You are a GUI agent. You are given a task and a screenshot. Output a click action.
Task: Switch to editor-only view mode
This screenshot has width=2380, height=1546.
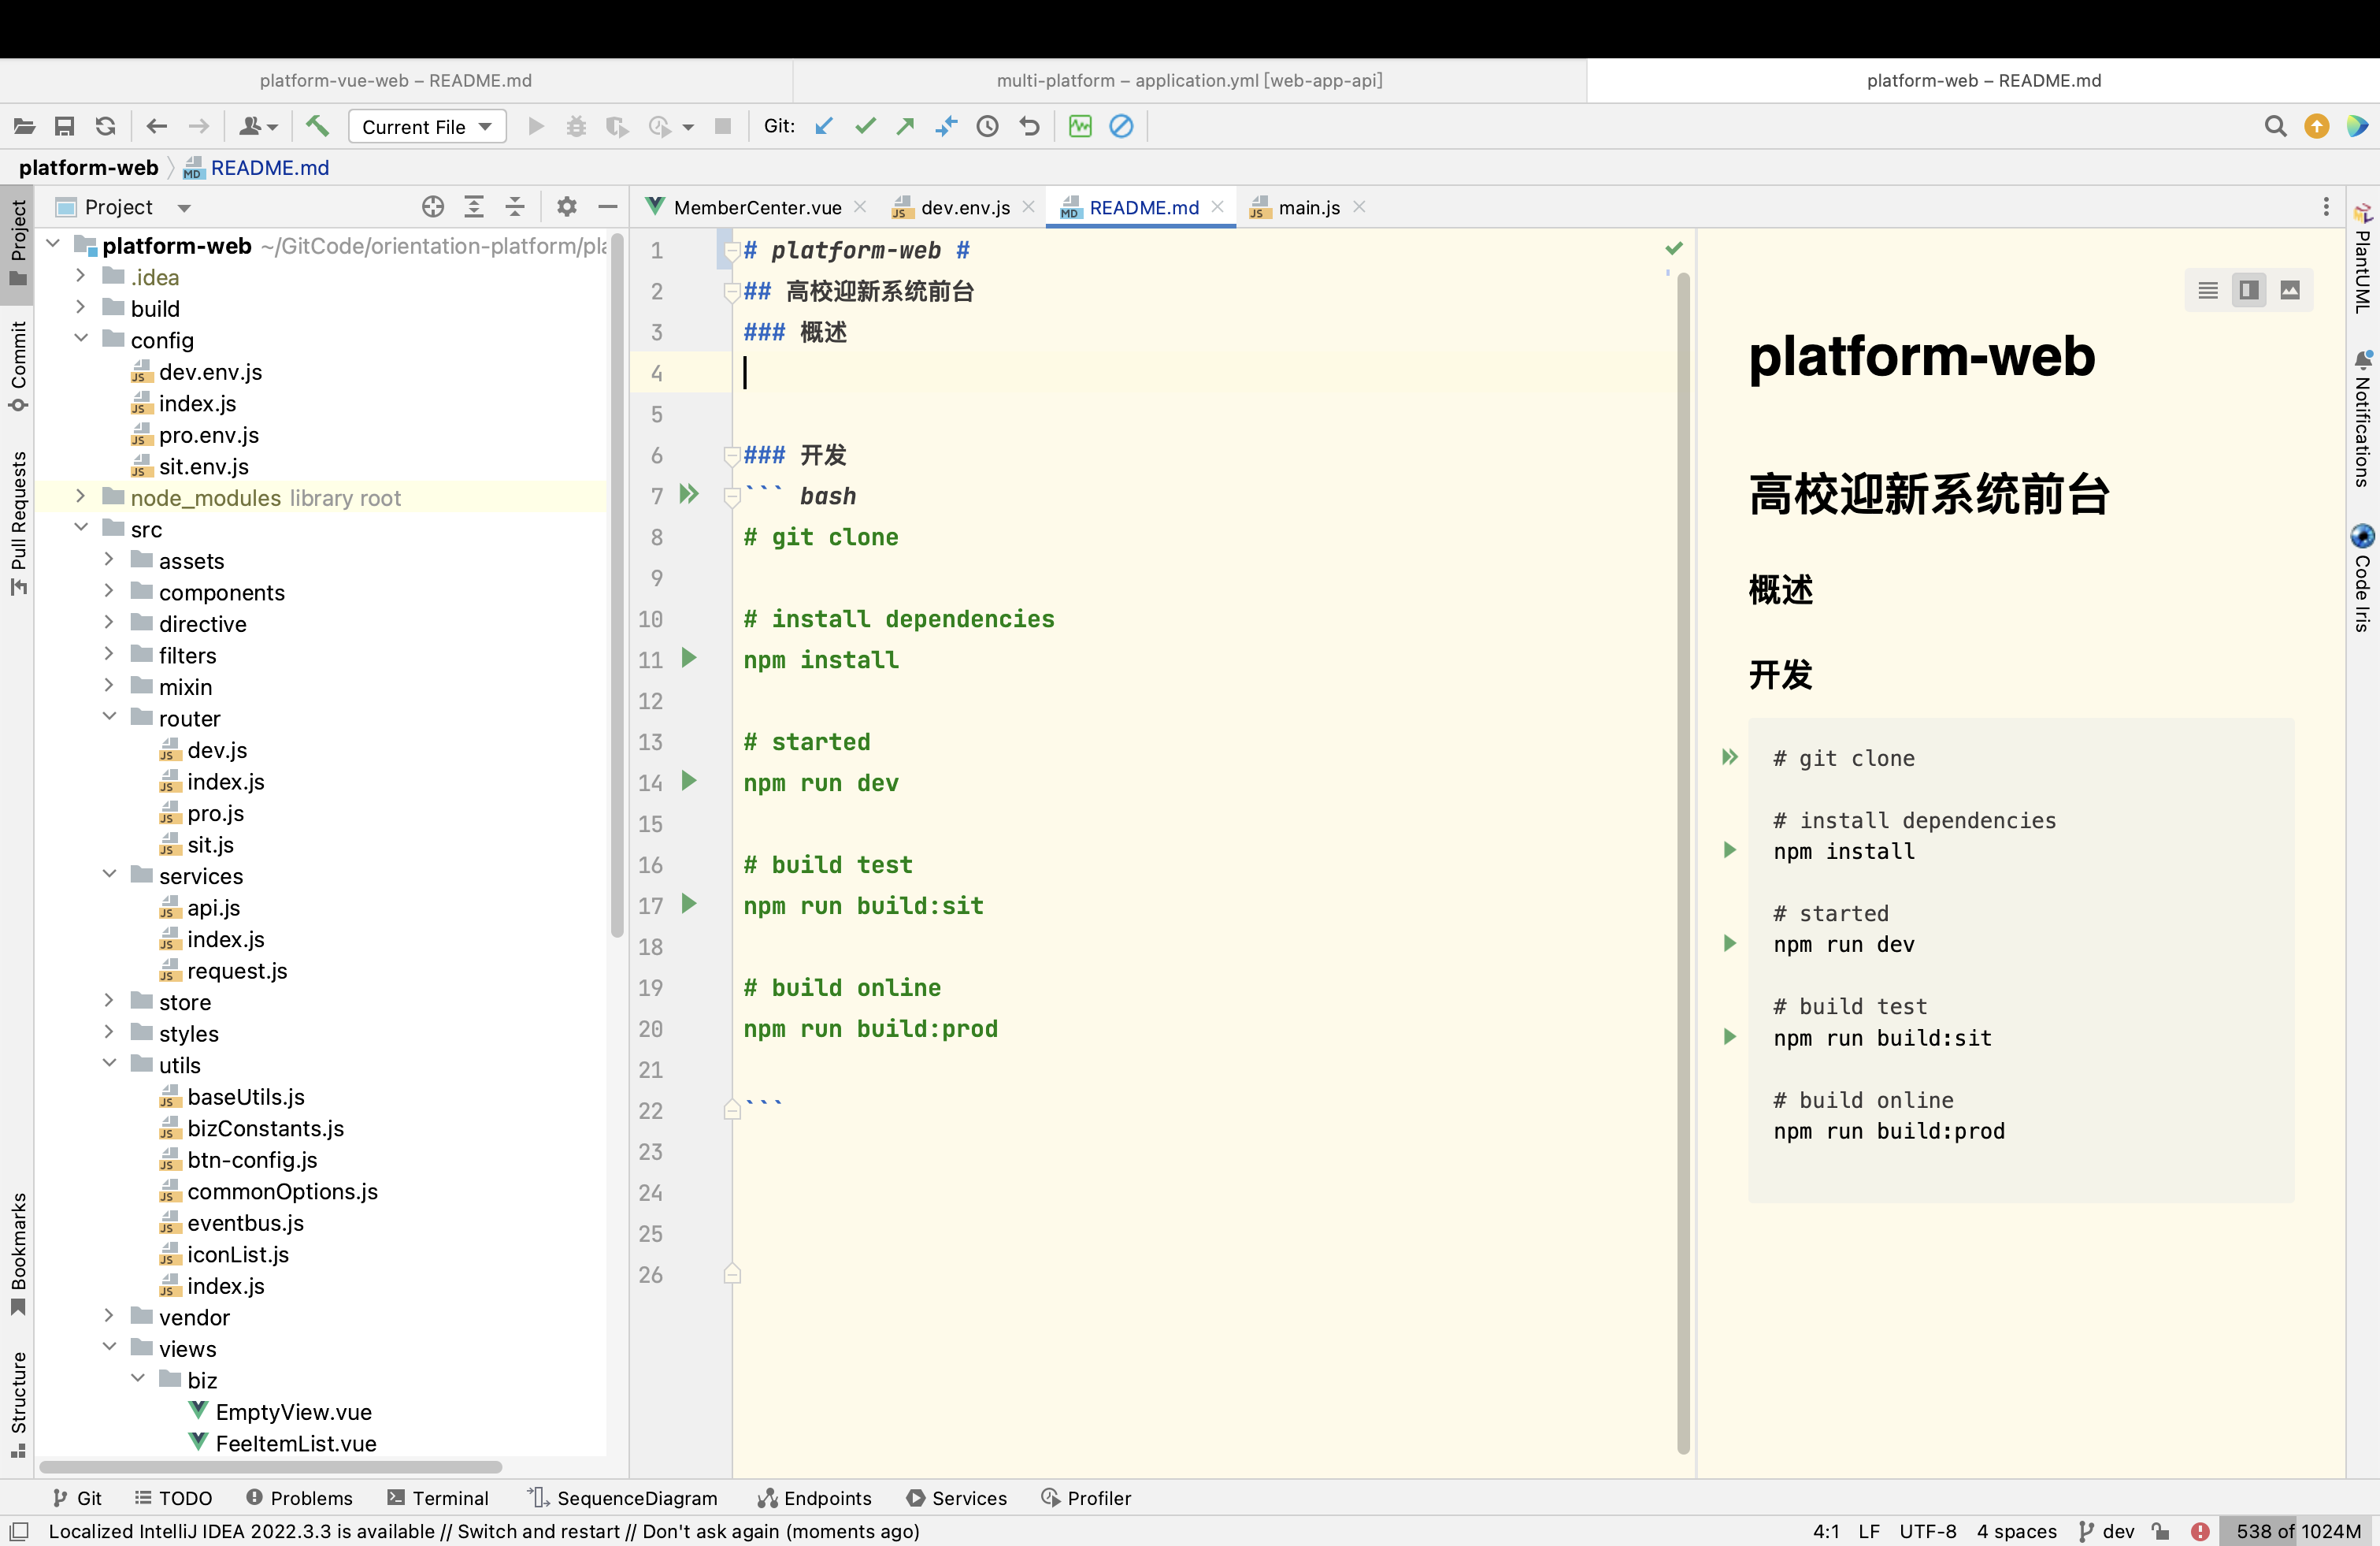click(2208, 290)
